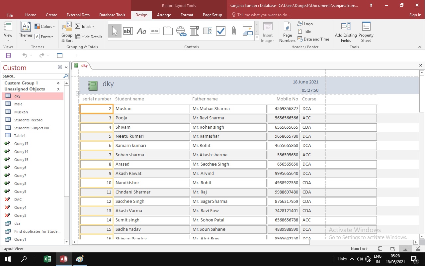
Task: Toggle the Group & Sort pane
Action: (66, 32)
